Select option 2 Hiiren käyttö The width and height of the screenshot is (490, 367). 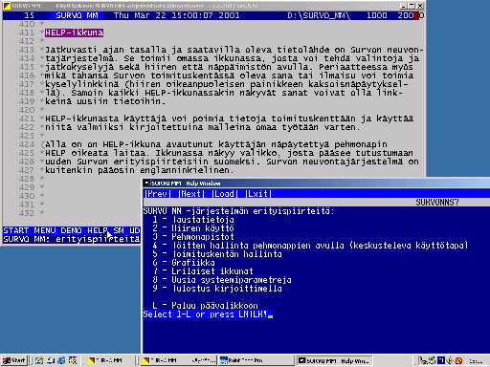[x=193, y=228]
